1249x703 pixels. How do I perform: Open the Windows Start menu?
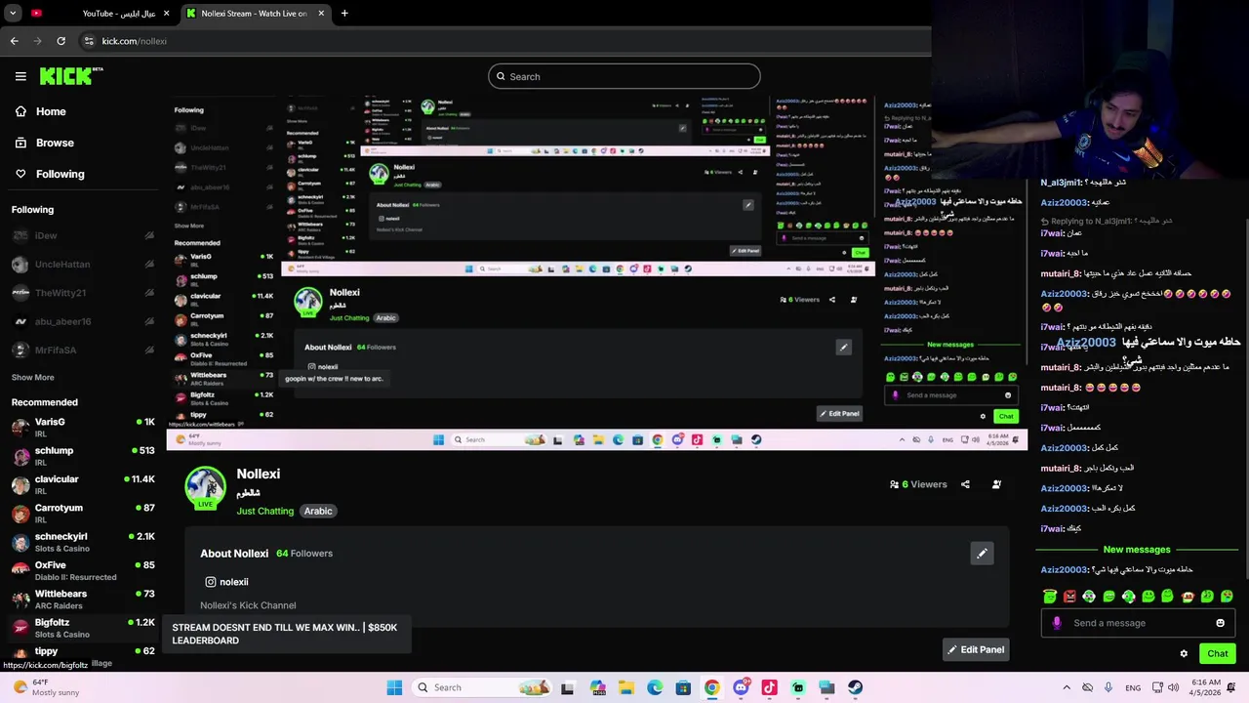pos(394,687)
